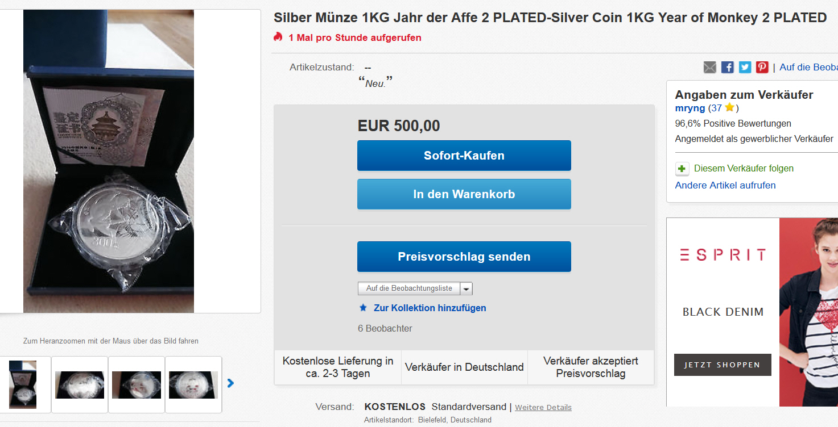
Task: Click Preisvorschlag senden button
Action: coord(464,257)
